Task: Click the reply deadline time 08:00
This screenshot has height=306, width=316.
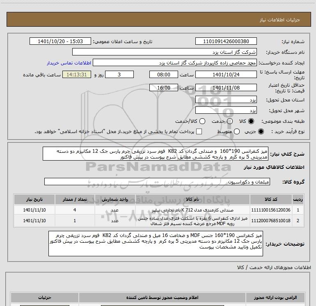Action: 164,74
